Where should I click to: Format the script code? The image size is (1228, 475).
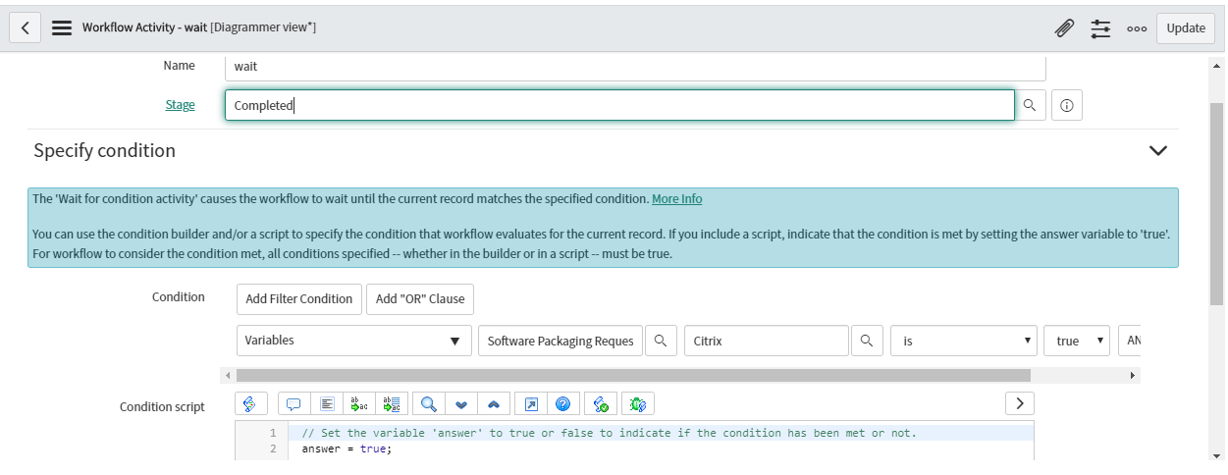pos(327,403)
